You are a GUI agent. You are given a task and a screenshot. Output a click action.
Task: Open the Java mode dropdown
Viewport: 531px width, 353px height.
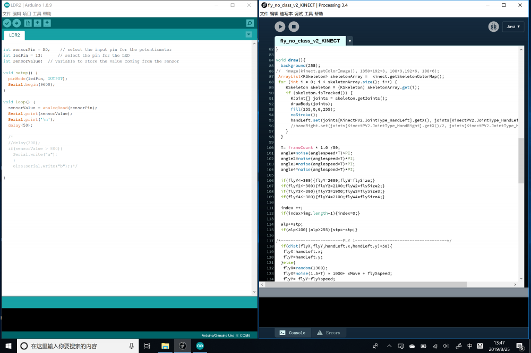[x=513, y=27]
